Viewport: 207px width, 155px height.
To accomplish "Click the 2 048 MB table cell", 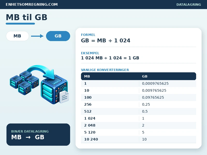I will (x=90, y=125).
